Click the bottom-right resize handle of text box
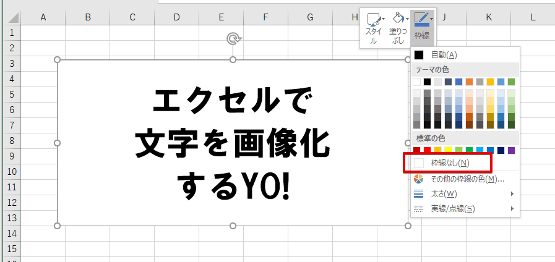Viewport: 555px width, 262px height. tap(407, 226)
